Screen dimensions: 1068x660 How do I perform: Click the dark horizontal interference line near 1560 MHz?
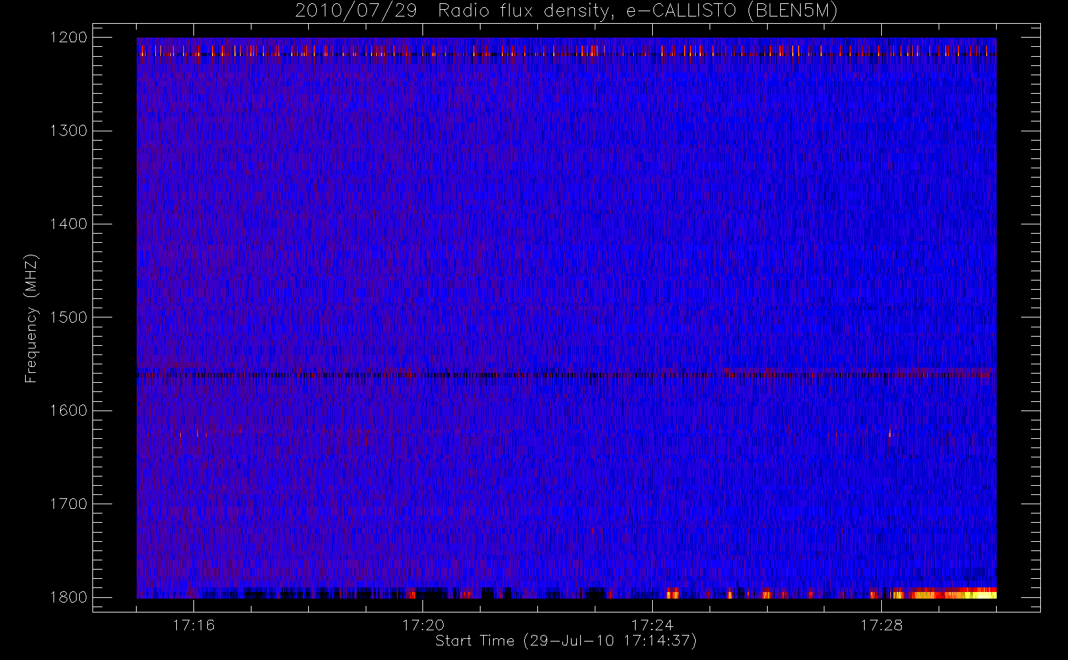click(x=566, y=375)
